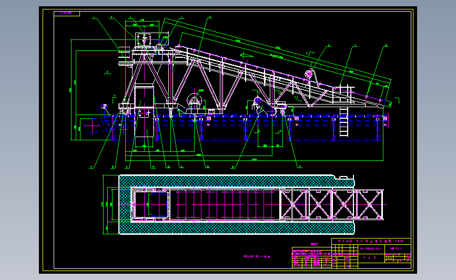The width and height of the screenshot is (456, 280).
Task: Select the cyan hatched plan view
Action: (237, 204)
